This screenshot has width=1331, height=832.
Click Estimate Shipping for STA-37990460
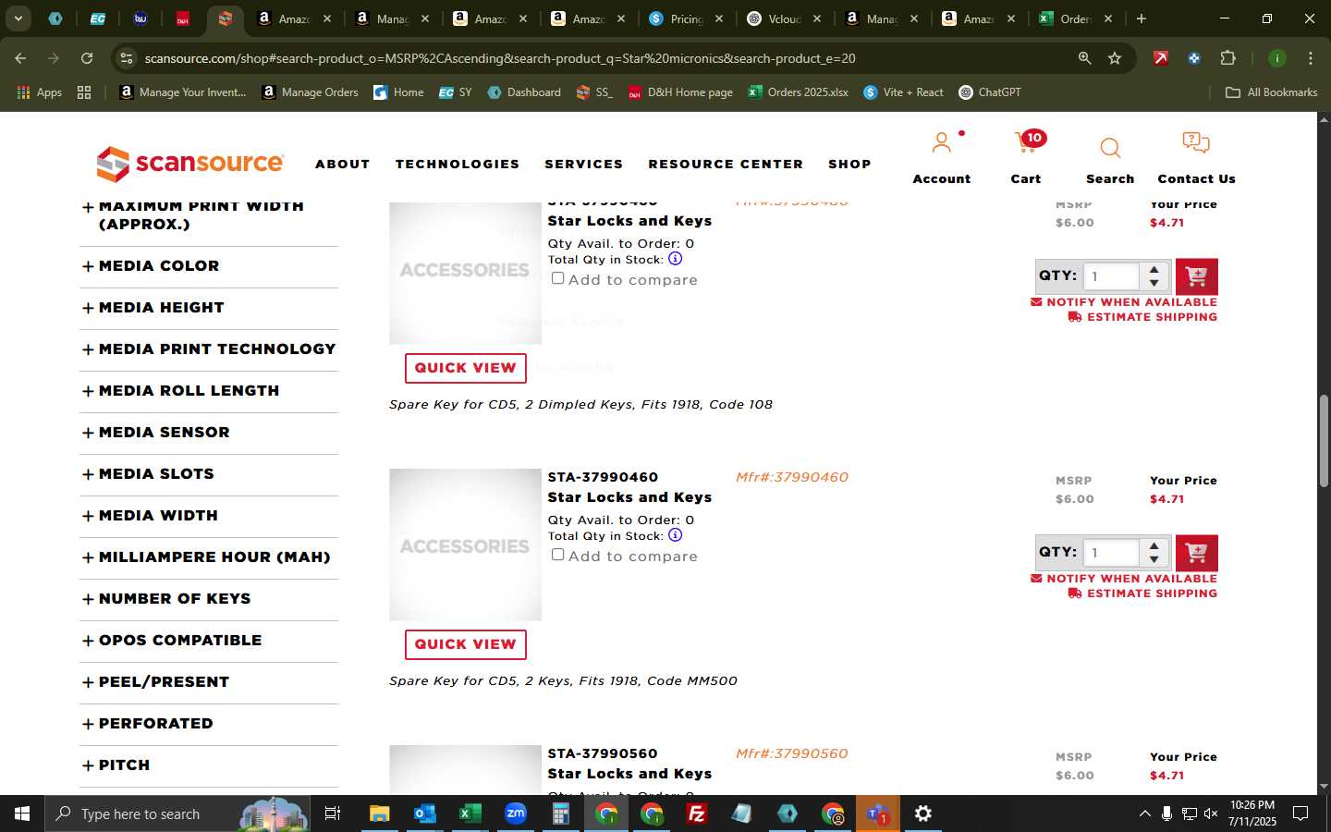tap(1142, 593)
